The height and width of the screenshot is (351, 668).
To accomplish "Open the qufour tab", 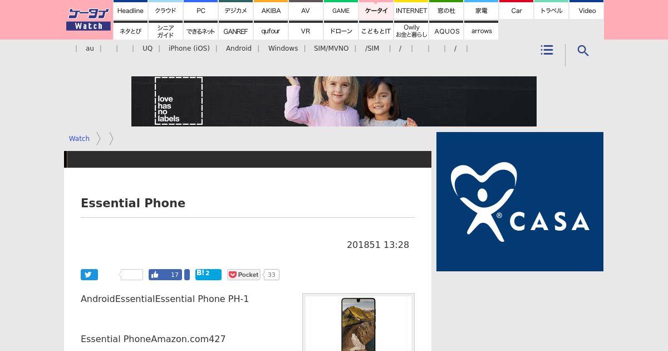I will pos(271,31).
